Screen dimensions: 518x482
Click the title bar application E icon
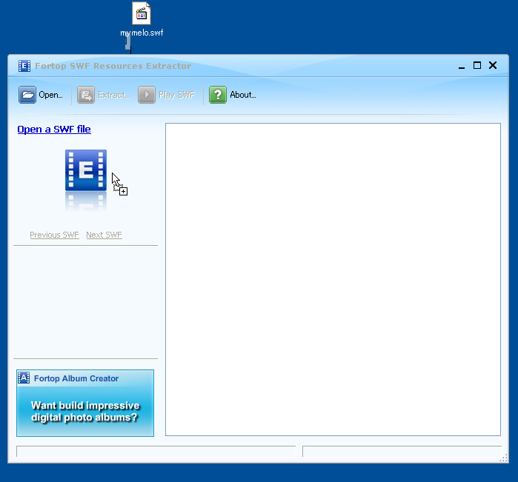(x=24, y=66)
